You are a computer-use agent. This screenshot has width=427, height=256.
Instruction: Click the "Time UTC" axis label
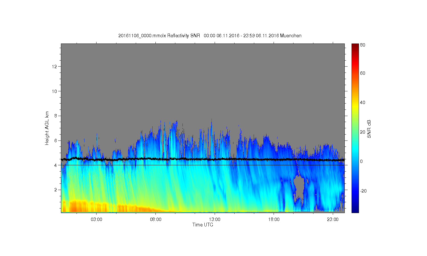[203, 225]
